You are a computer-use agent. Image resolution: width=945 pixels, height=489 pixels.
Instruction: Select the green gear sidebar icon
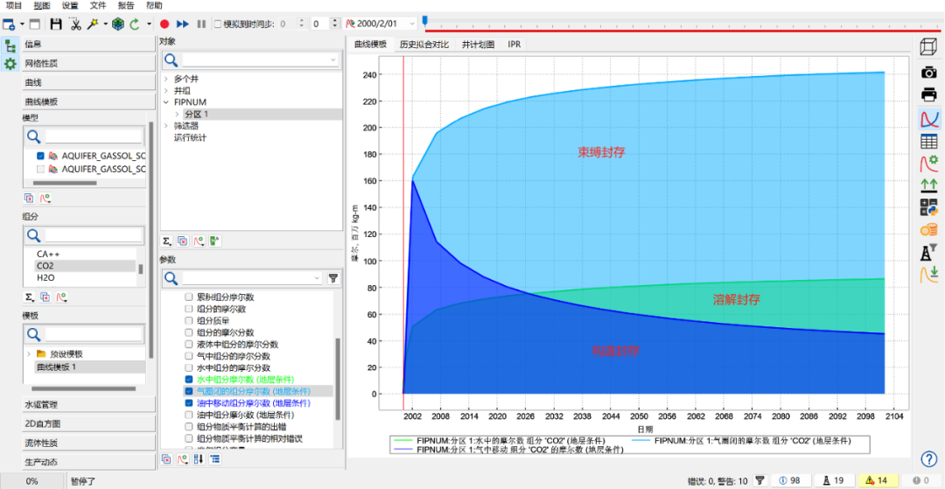point(10,63)
